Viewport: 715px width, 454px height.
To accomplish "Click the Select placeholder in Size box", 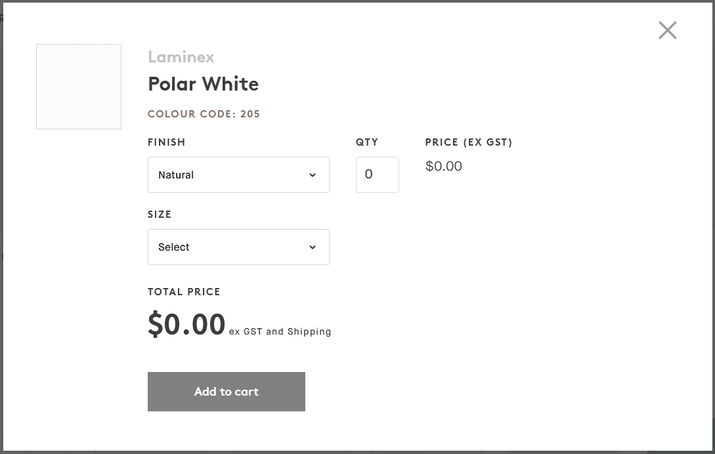I will tap(173, 247).
